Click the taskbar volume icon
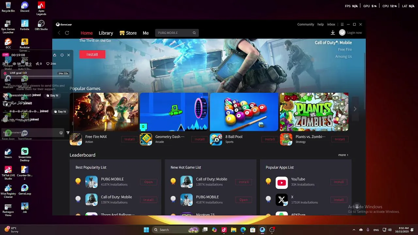418x235 pixels. click(x=390, y=230)
